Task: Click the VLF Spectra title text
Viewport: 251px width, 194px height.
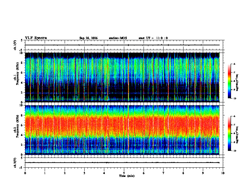Action: point(36,38)
